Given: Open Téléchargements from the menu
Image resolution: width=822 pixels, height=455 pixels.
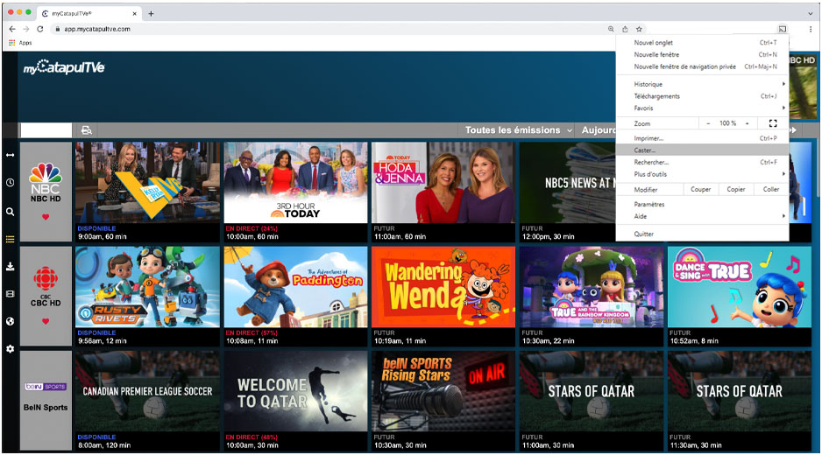Looking at the screenshot, I should (x=703, y=96).
